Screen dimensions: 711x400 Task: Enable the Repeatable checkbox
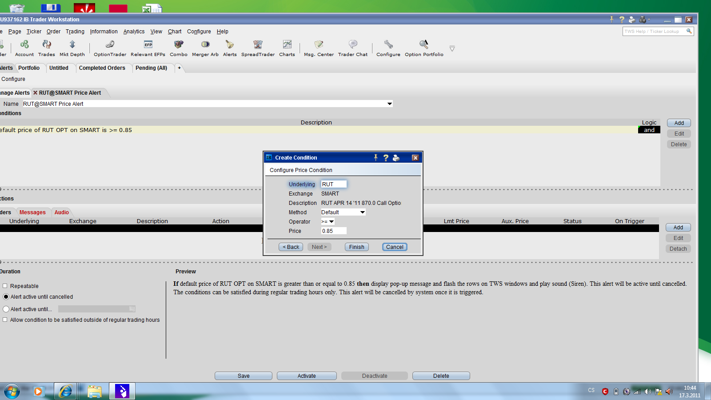point(5,286)
